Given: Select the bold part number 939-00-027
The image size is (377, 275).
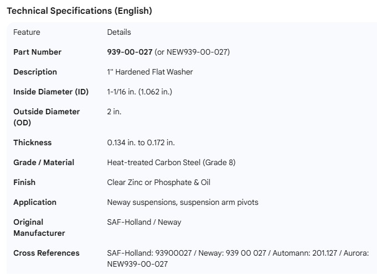Looking at the screenshot, I should [130, 52].
